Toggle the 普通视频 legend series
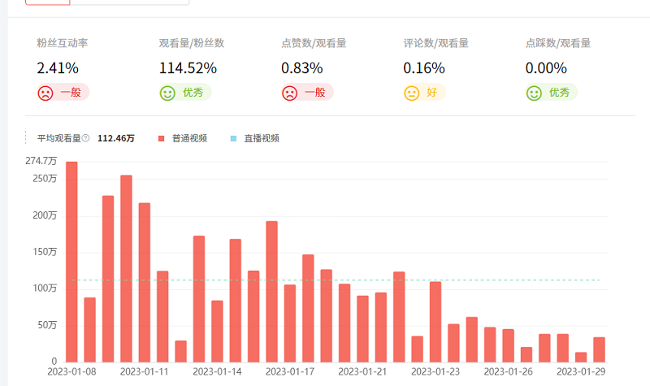 188,138
